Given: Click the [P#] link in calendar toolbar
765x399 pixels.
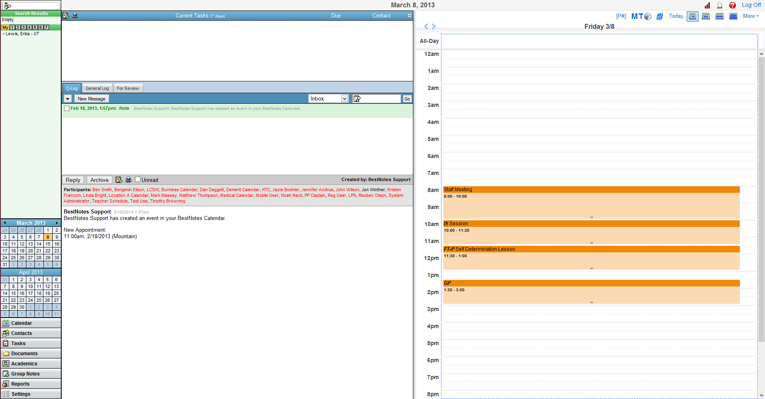Looking at the screenshot, I should tap(621, 16).
